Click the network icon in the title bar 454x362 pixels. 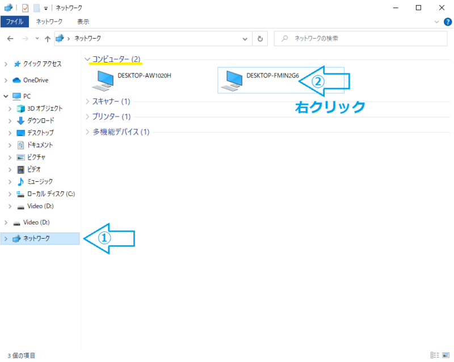coord(9,8)
